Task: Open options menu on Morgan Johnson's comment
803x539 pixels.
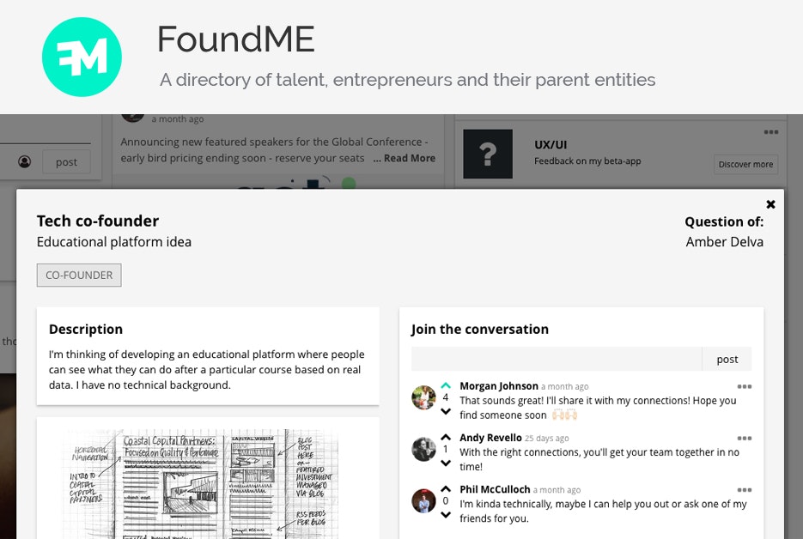Action: pyautogui.click(x=745, y=386)
